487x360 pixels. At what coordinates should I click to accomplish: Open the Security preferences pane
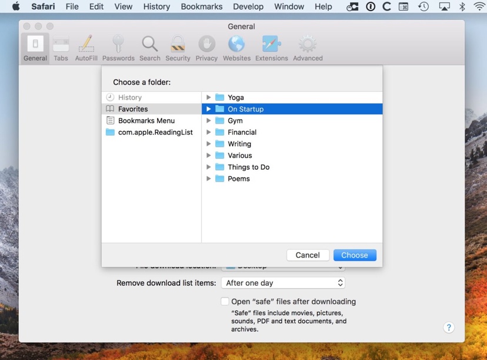pyautogui.click(x=178, y=48)
